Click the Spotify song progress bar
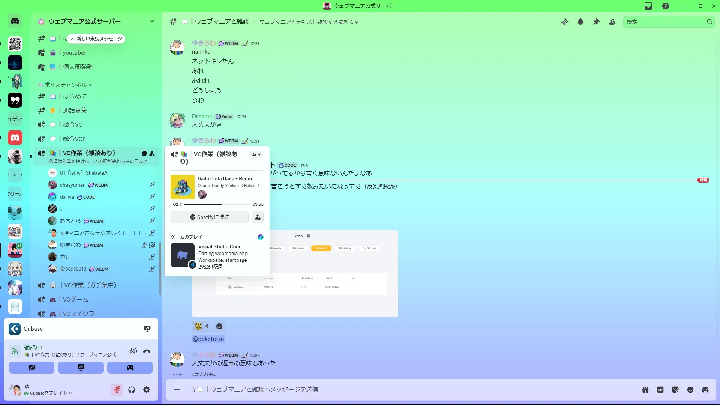 [217, 204]
